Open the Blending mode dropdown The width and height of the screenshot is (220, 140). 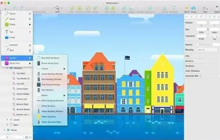[x=208, y=50]
